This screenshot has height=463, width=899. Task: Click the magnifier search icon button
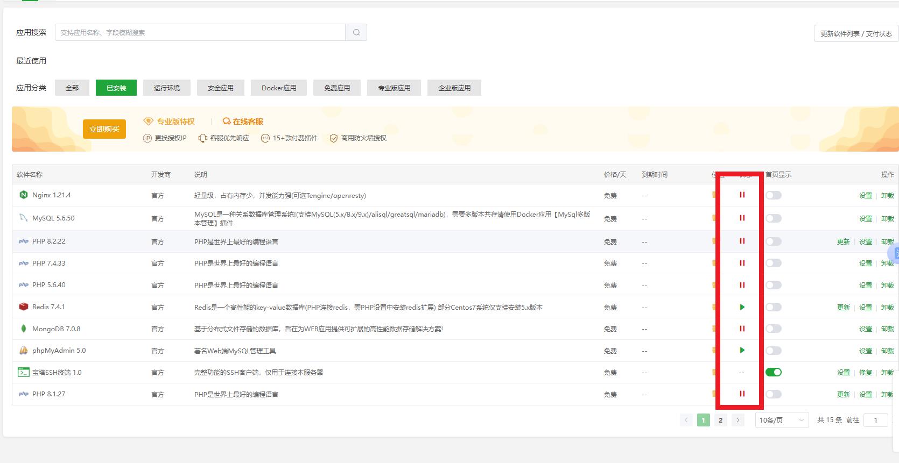tap(356, 32)
